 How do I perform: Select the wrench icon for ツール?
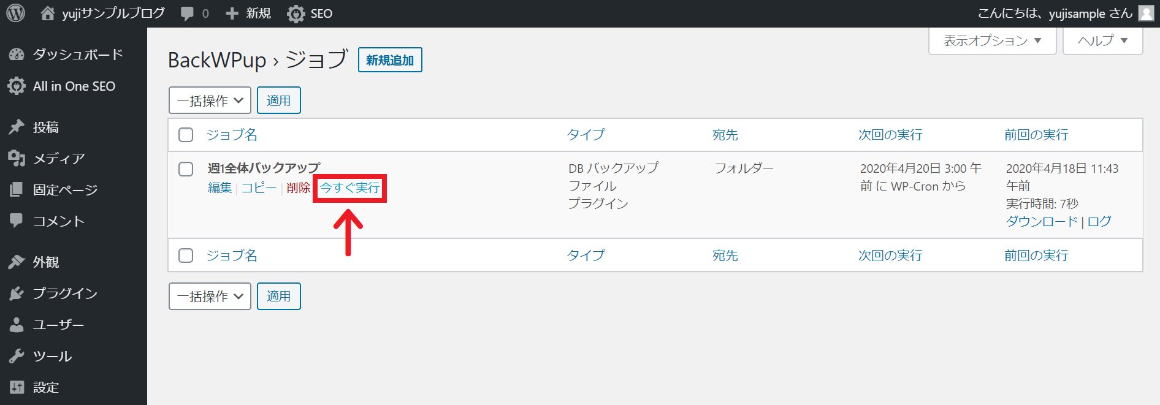[17, 356]
